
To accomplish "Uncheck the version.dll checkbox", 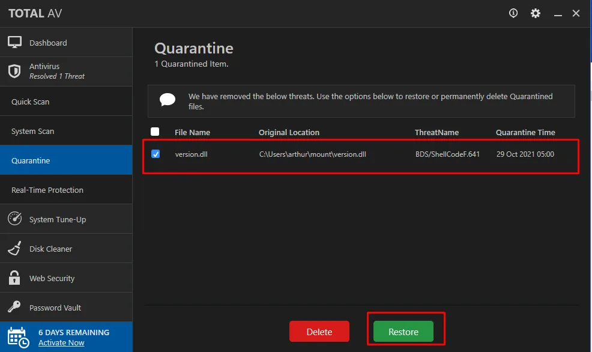I will point(155,154).
